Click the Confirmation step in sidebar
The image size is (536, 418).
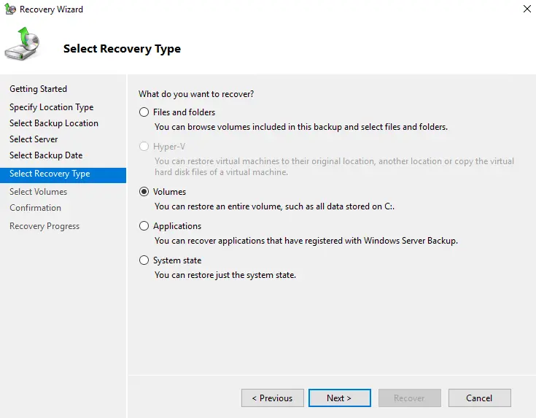[x=35, y=208]
